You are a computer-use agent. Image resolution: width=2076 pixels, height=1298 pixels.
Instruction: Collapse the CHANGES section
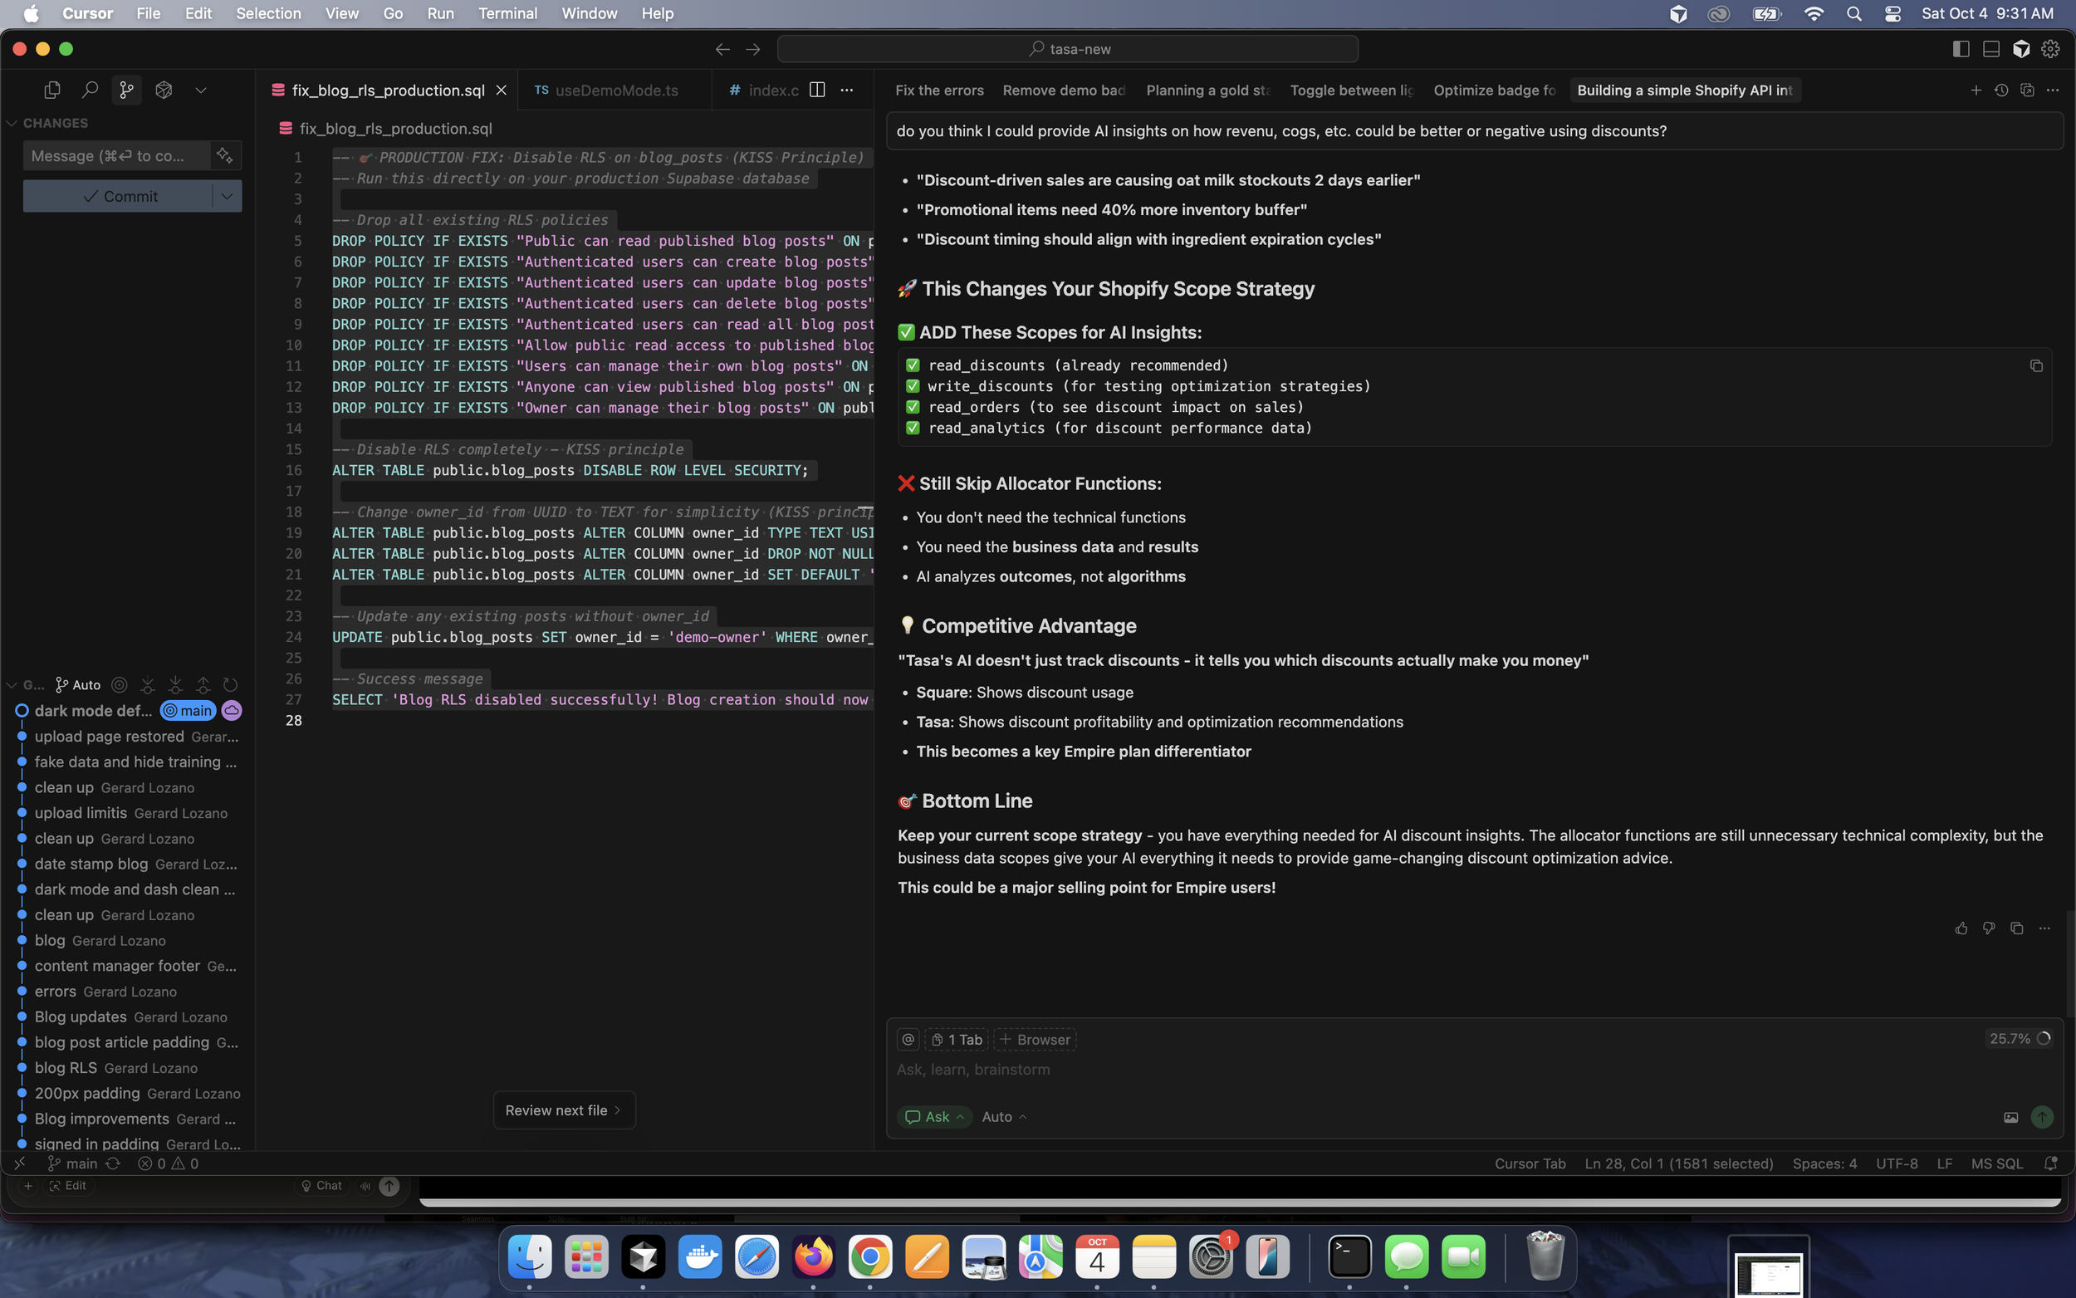[x=12, y=123]
